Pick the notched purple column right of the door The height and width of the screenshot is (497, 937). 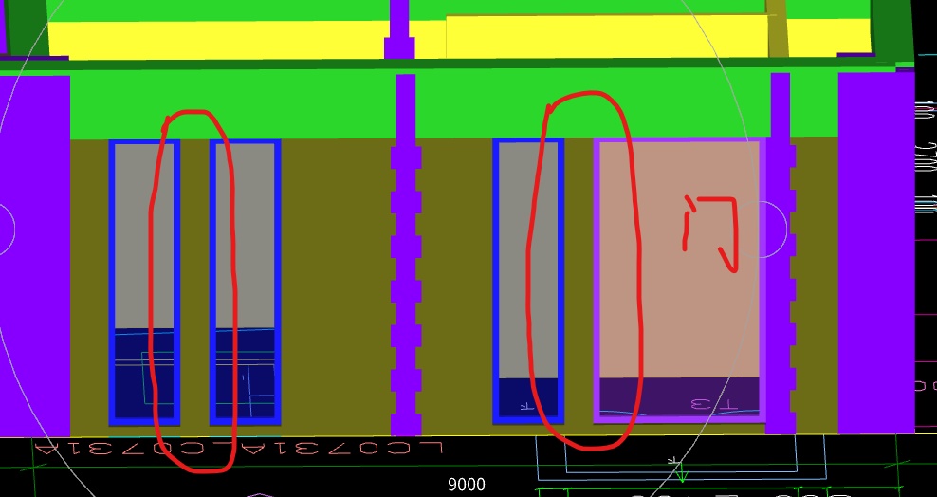tap(781, 254)
